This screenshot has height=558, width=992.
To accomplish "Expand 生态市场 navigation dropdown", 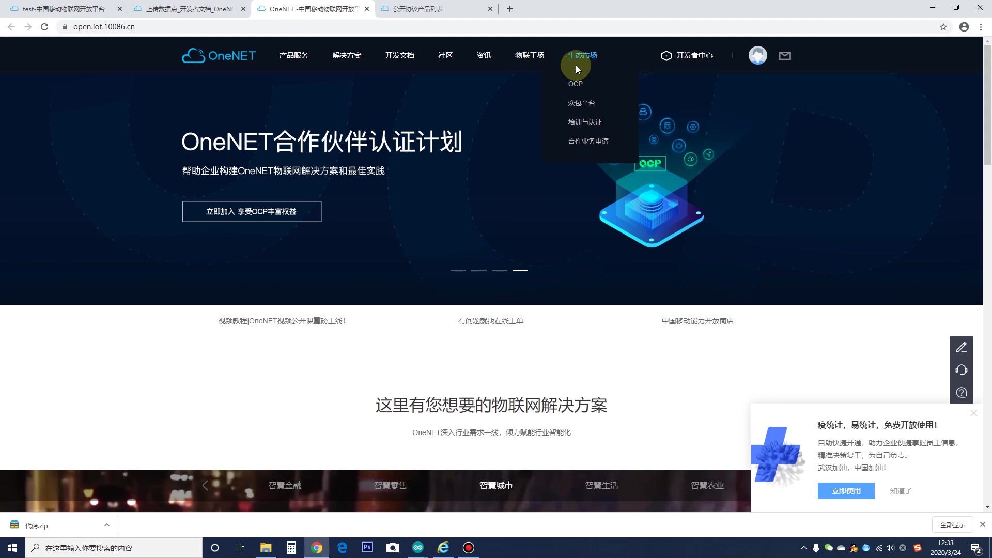I will click(x=582, y=55).
